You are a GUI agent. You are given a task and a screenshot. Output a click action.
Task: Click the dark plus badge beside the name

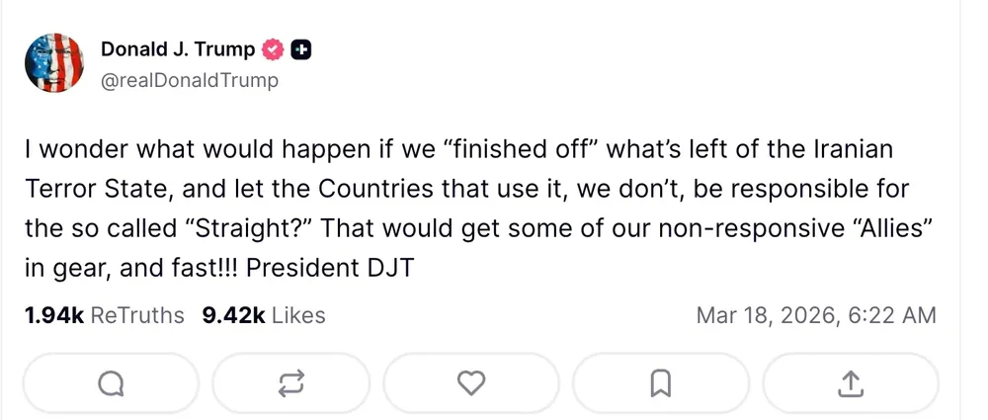[x=300, y=50]
